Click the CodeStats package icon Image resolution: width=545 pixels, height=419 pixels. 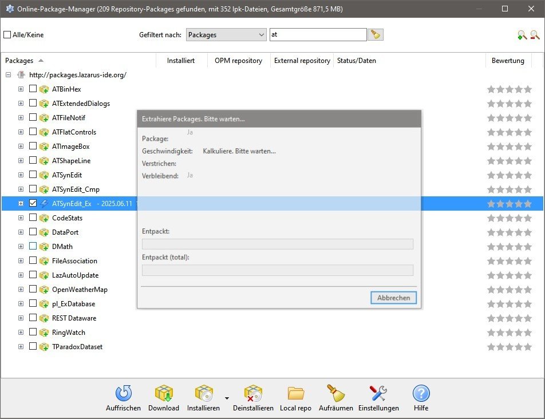point(44,218)
